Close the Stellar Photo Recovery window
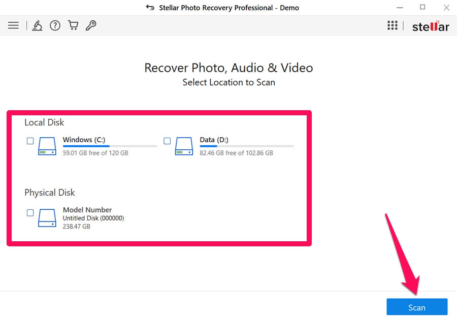457x322 pixels. click(x=446, y=8)
